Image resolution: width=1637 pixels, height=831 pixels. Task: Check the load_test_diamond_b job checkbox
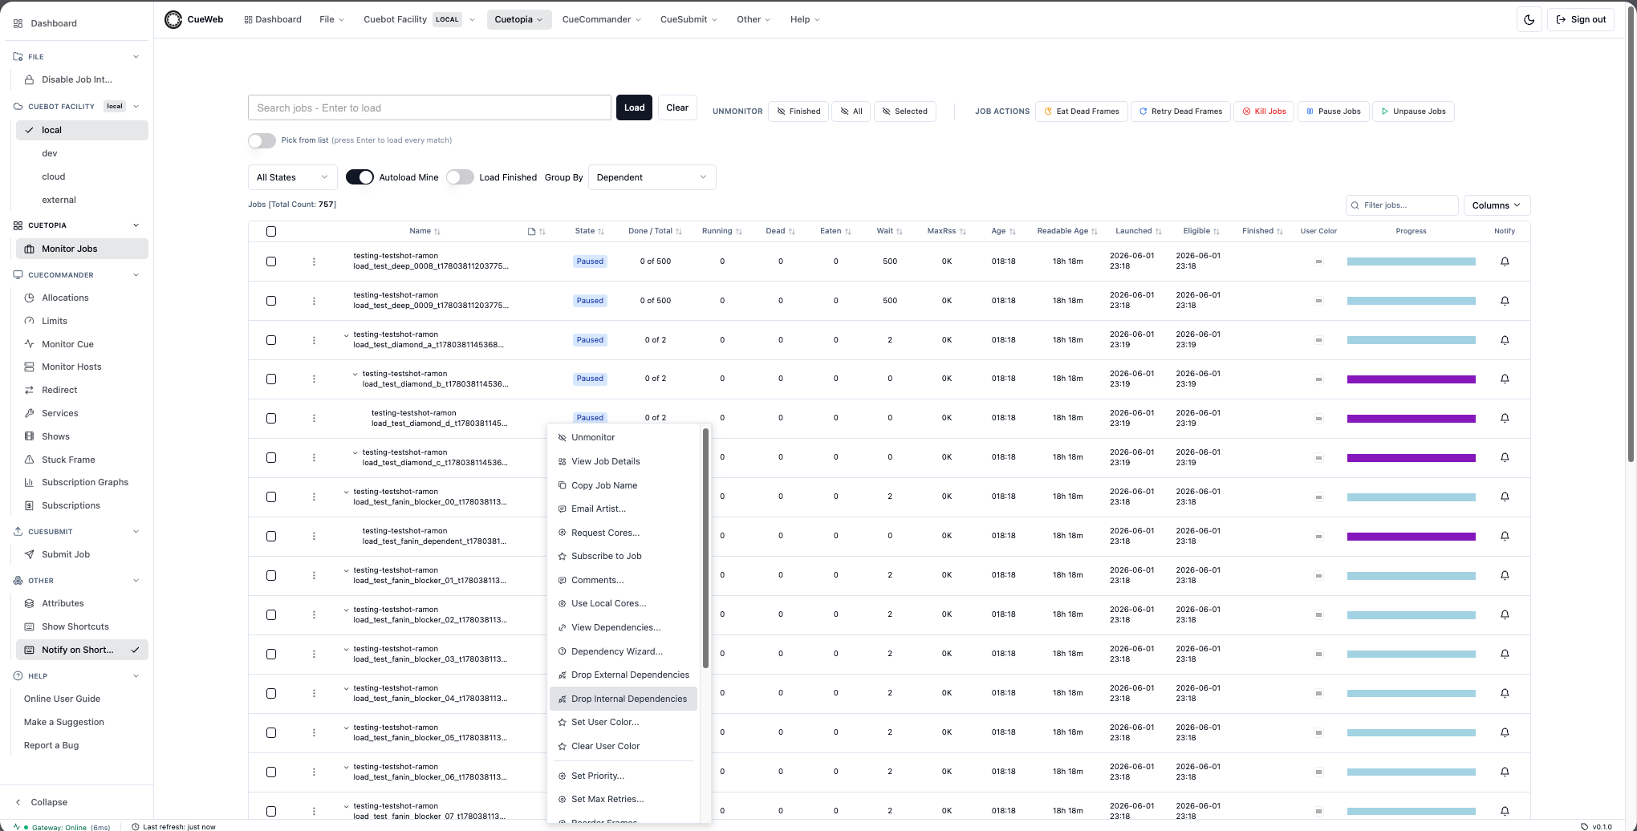(271, 379)
